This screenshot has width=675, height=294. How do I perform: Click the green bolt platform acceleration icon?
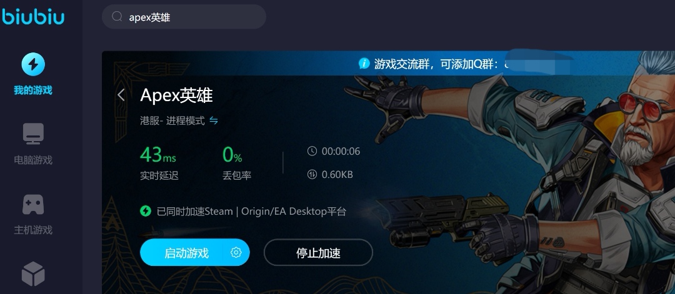tap(146, 211)
